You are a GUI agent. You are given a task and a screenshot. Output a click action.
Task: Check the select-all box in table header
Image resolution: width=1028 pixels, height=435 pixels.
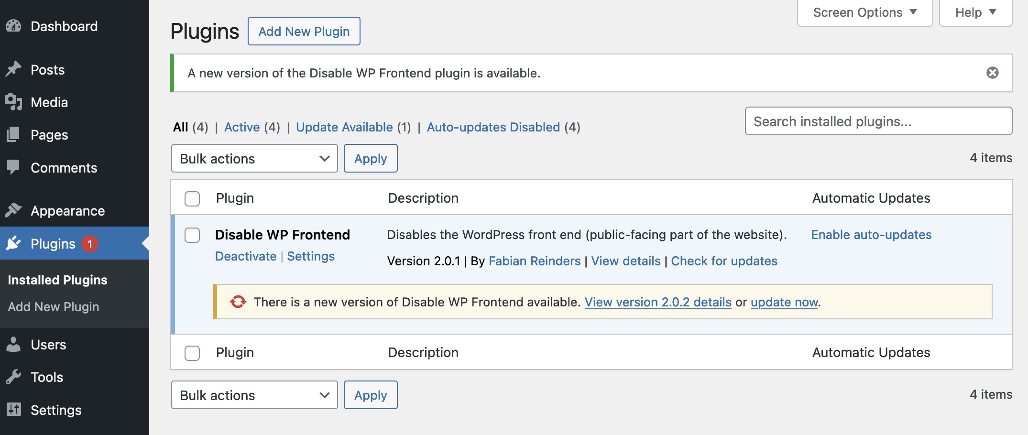[x=192, y=198]
